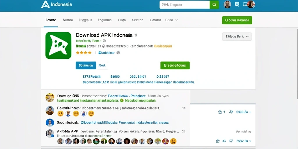The height and width of the screenshot is (149, 298).
Task: Expand the chevron after 7592.80
Action: click(x=250, y=141)
